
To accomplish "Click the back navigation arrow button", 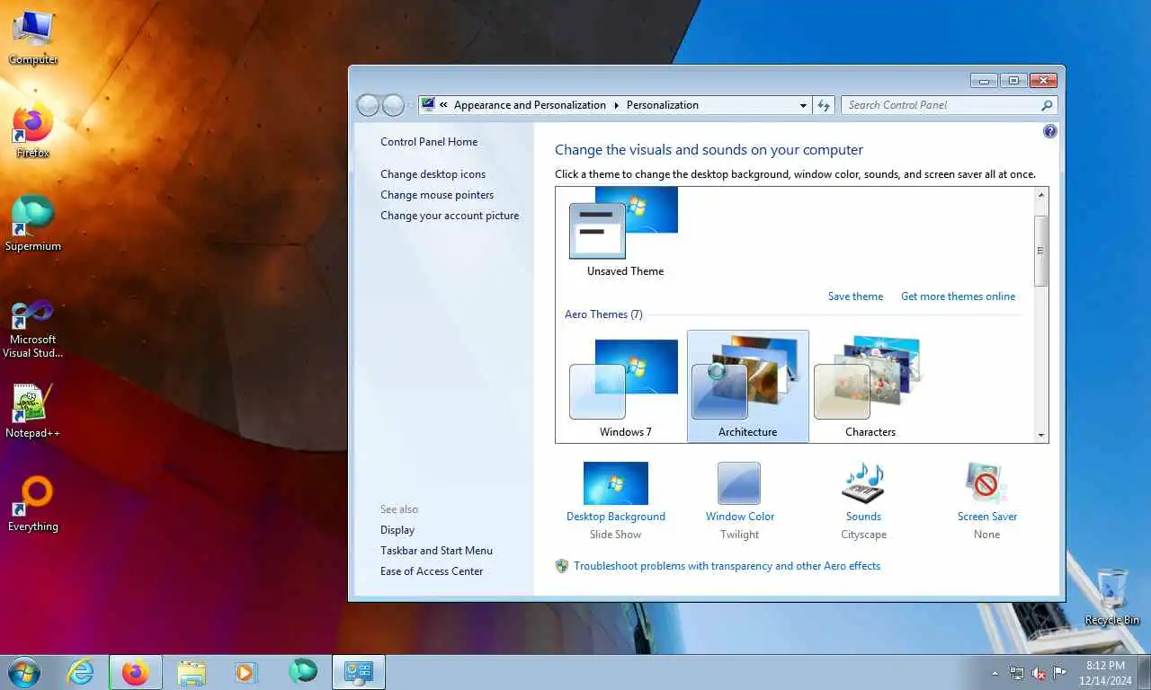I will coord(368,105).
